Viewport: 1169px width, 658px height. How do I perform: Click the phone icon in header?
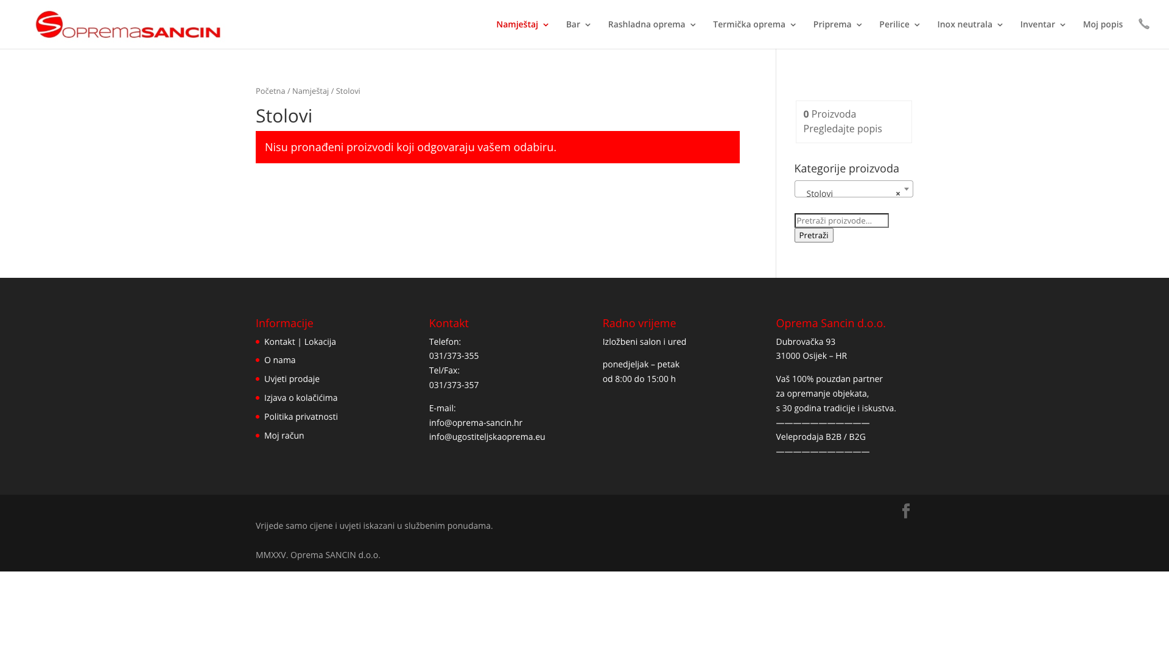click(1143, 24)
